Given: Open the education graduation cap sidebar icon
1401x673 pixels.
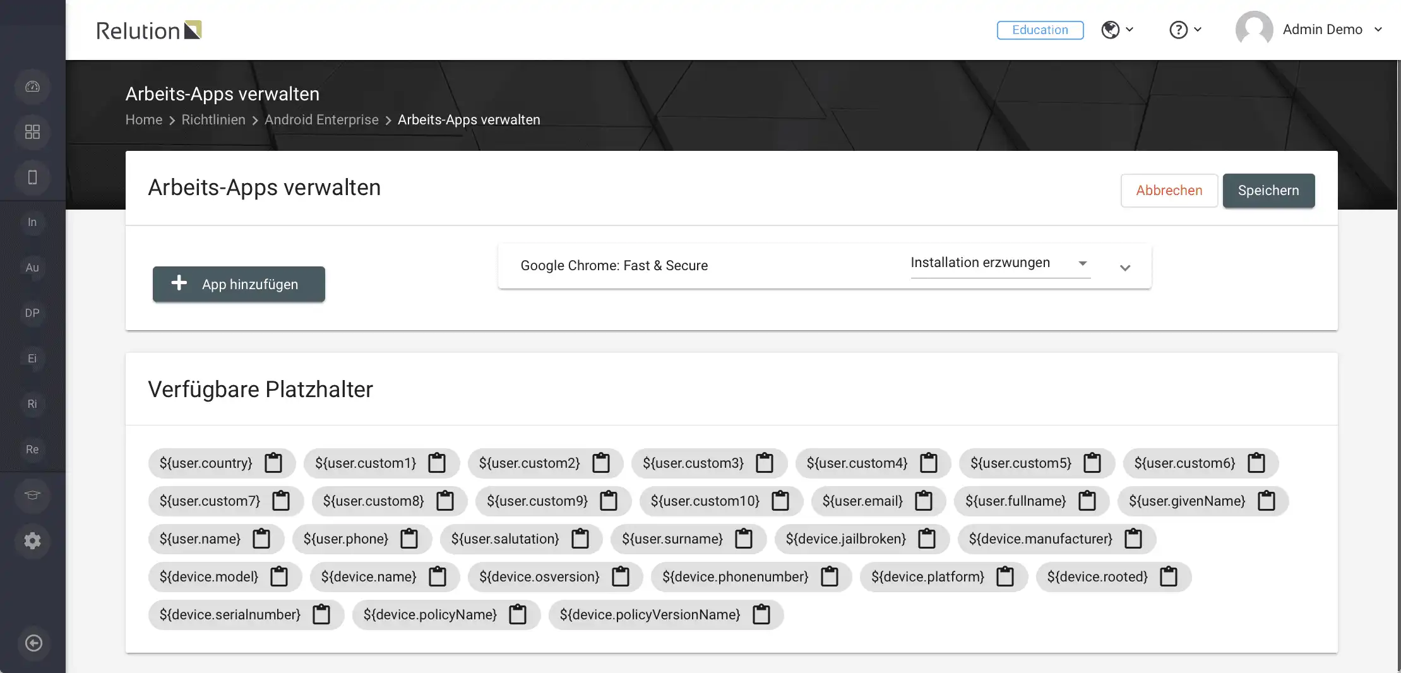Looking at the screenshot, I should pos(32,496).
